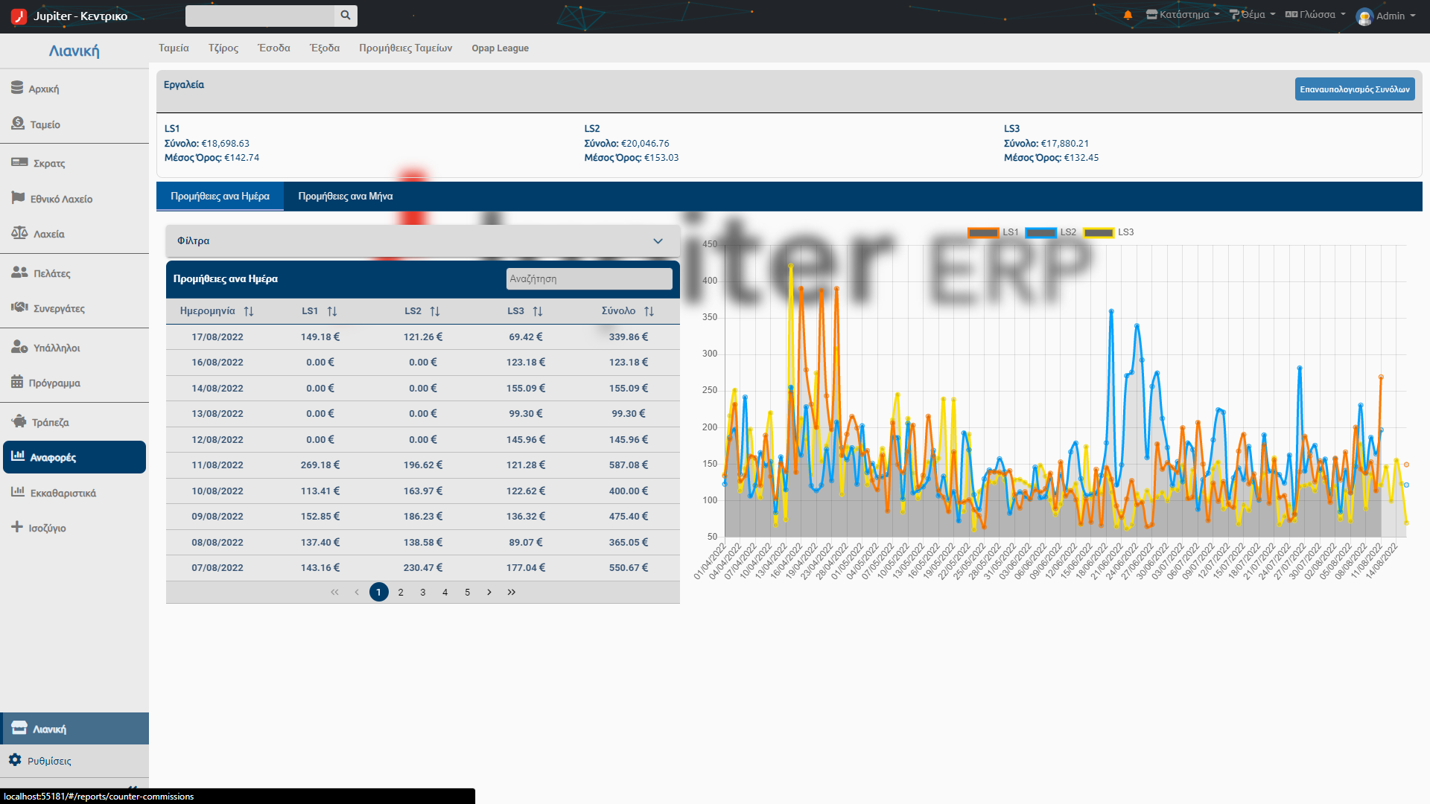Click the Αρχική database icon in sidebar
This screenshot has height=804, width=1430.
17,88
